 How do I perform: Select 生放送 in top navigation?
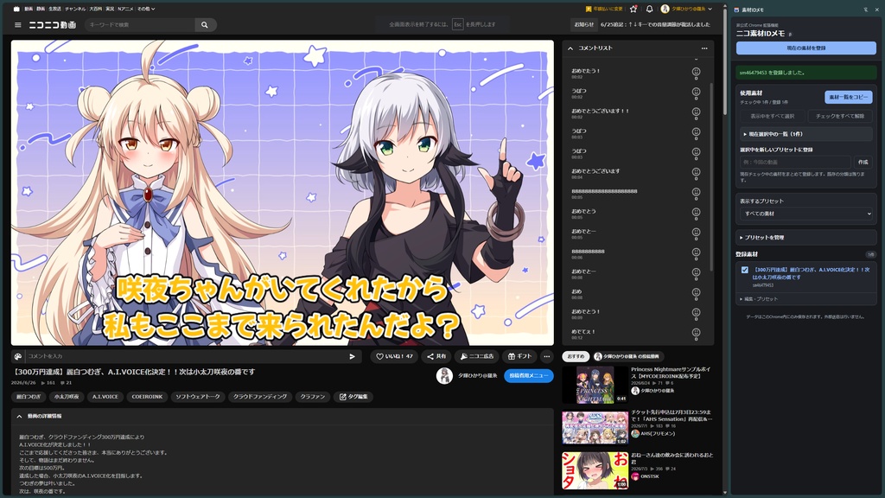(54, 9)
